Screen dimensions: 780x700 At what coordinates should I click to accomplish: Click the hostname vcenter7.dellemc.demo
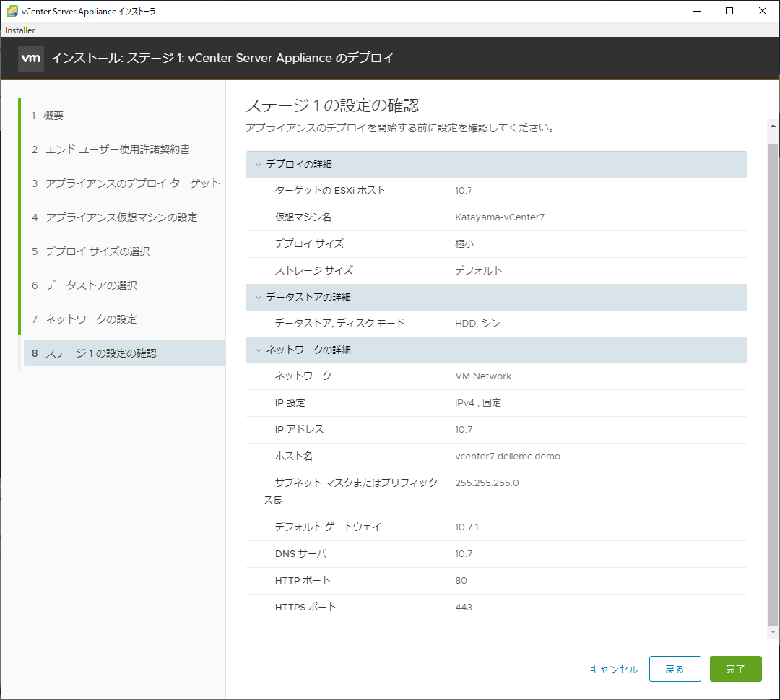click(508, 457)
